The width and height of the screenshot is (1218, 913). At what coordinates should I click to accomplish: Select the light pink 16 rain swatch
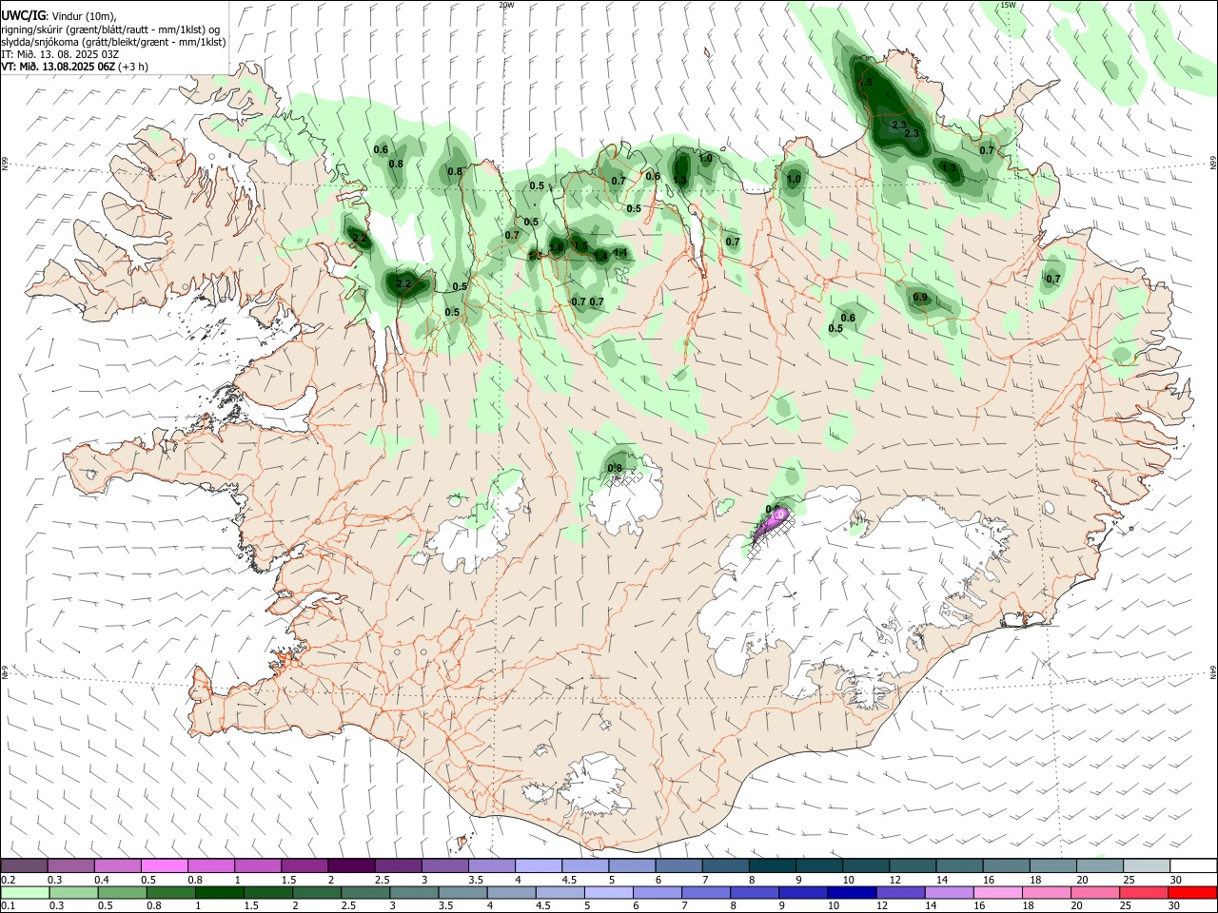point(998,892)
